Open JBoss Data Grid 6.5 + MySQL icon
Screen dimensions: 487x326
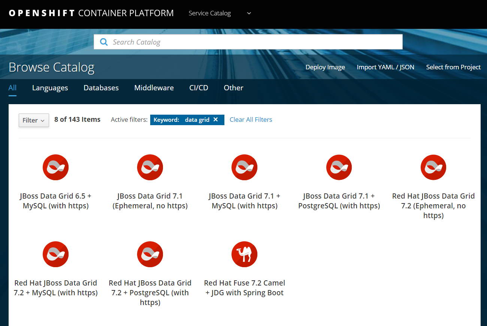tap(56, 167)
